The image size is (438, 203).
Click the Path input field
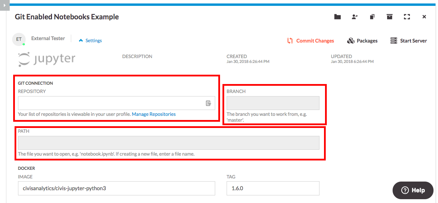point(168,143)
